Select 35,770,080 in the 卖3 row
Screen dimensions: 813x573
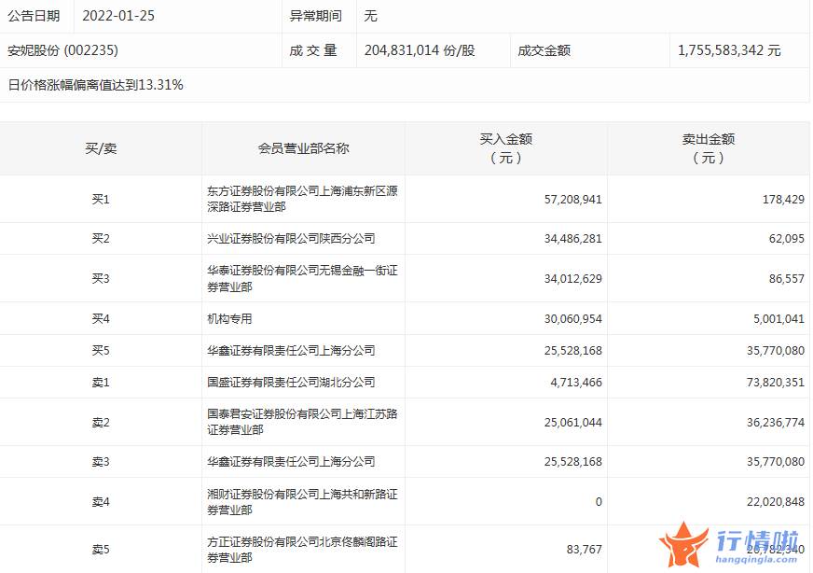point(776,462)
